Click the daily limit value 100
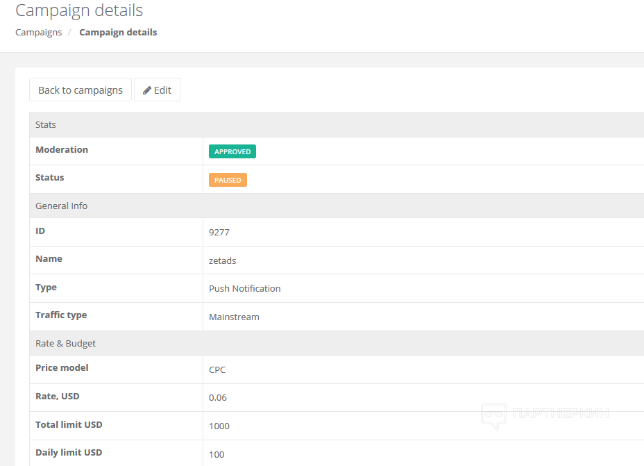The image size is (644, 466). [217, 454]
